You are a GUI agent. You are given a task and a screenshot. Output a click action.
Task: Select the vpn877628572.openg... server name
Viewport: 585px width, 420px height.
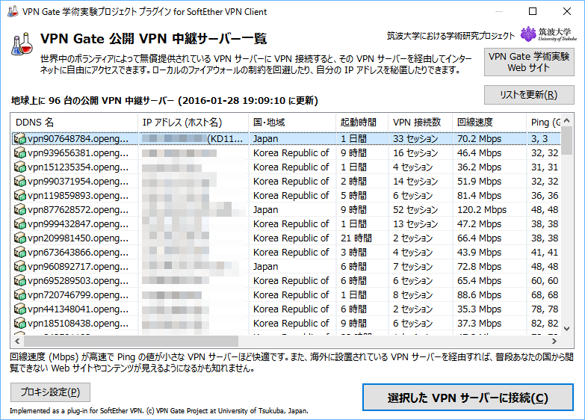pos(78,210)
